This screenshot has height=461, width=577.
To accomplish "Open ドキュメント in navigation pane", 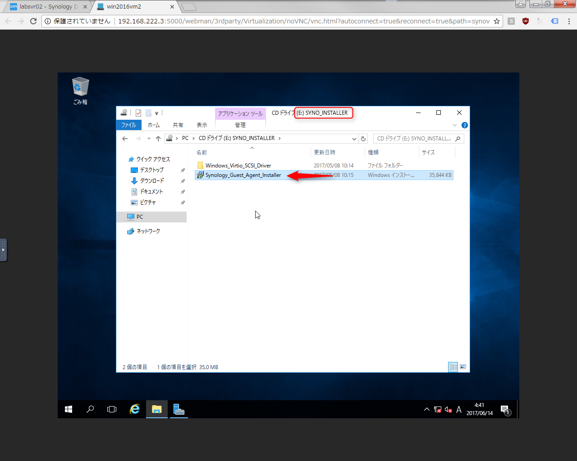I will click(151, 192).
